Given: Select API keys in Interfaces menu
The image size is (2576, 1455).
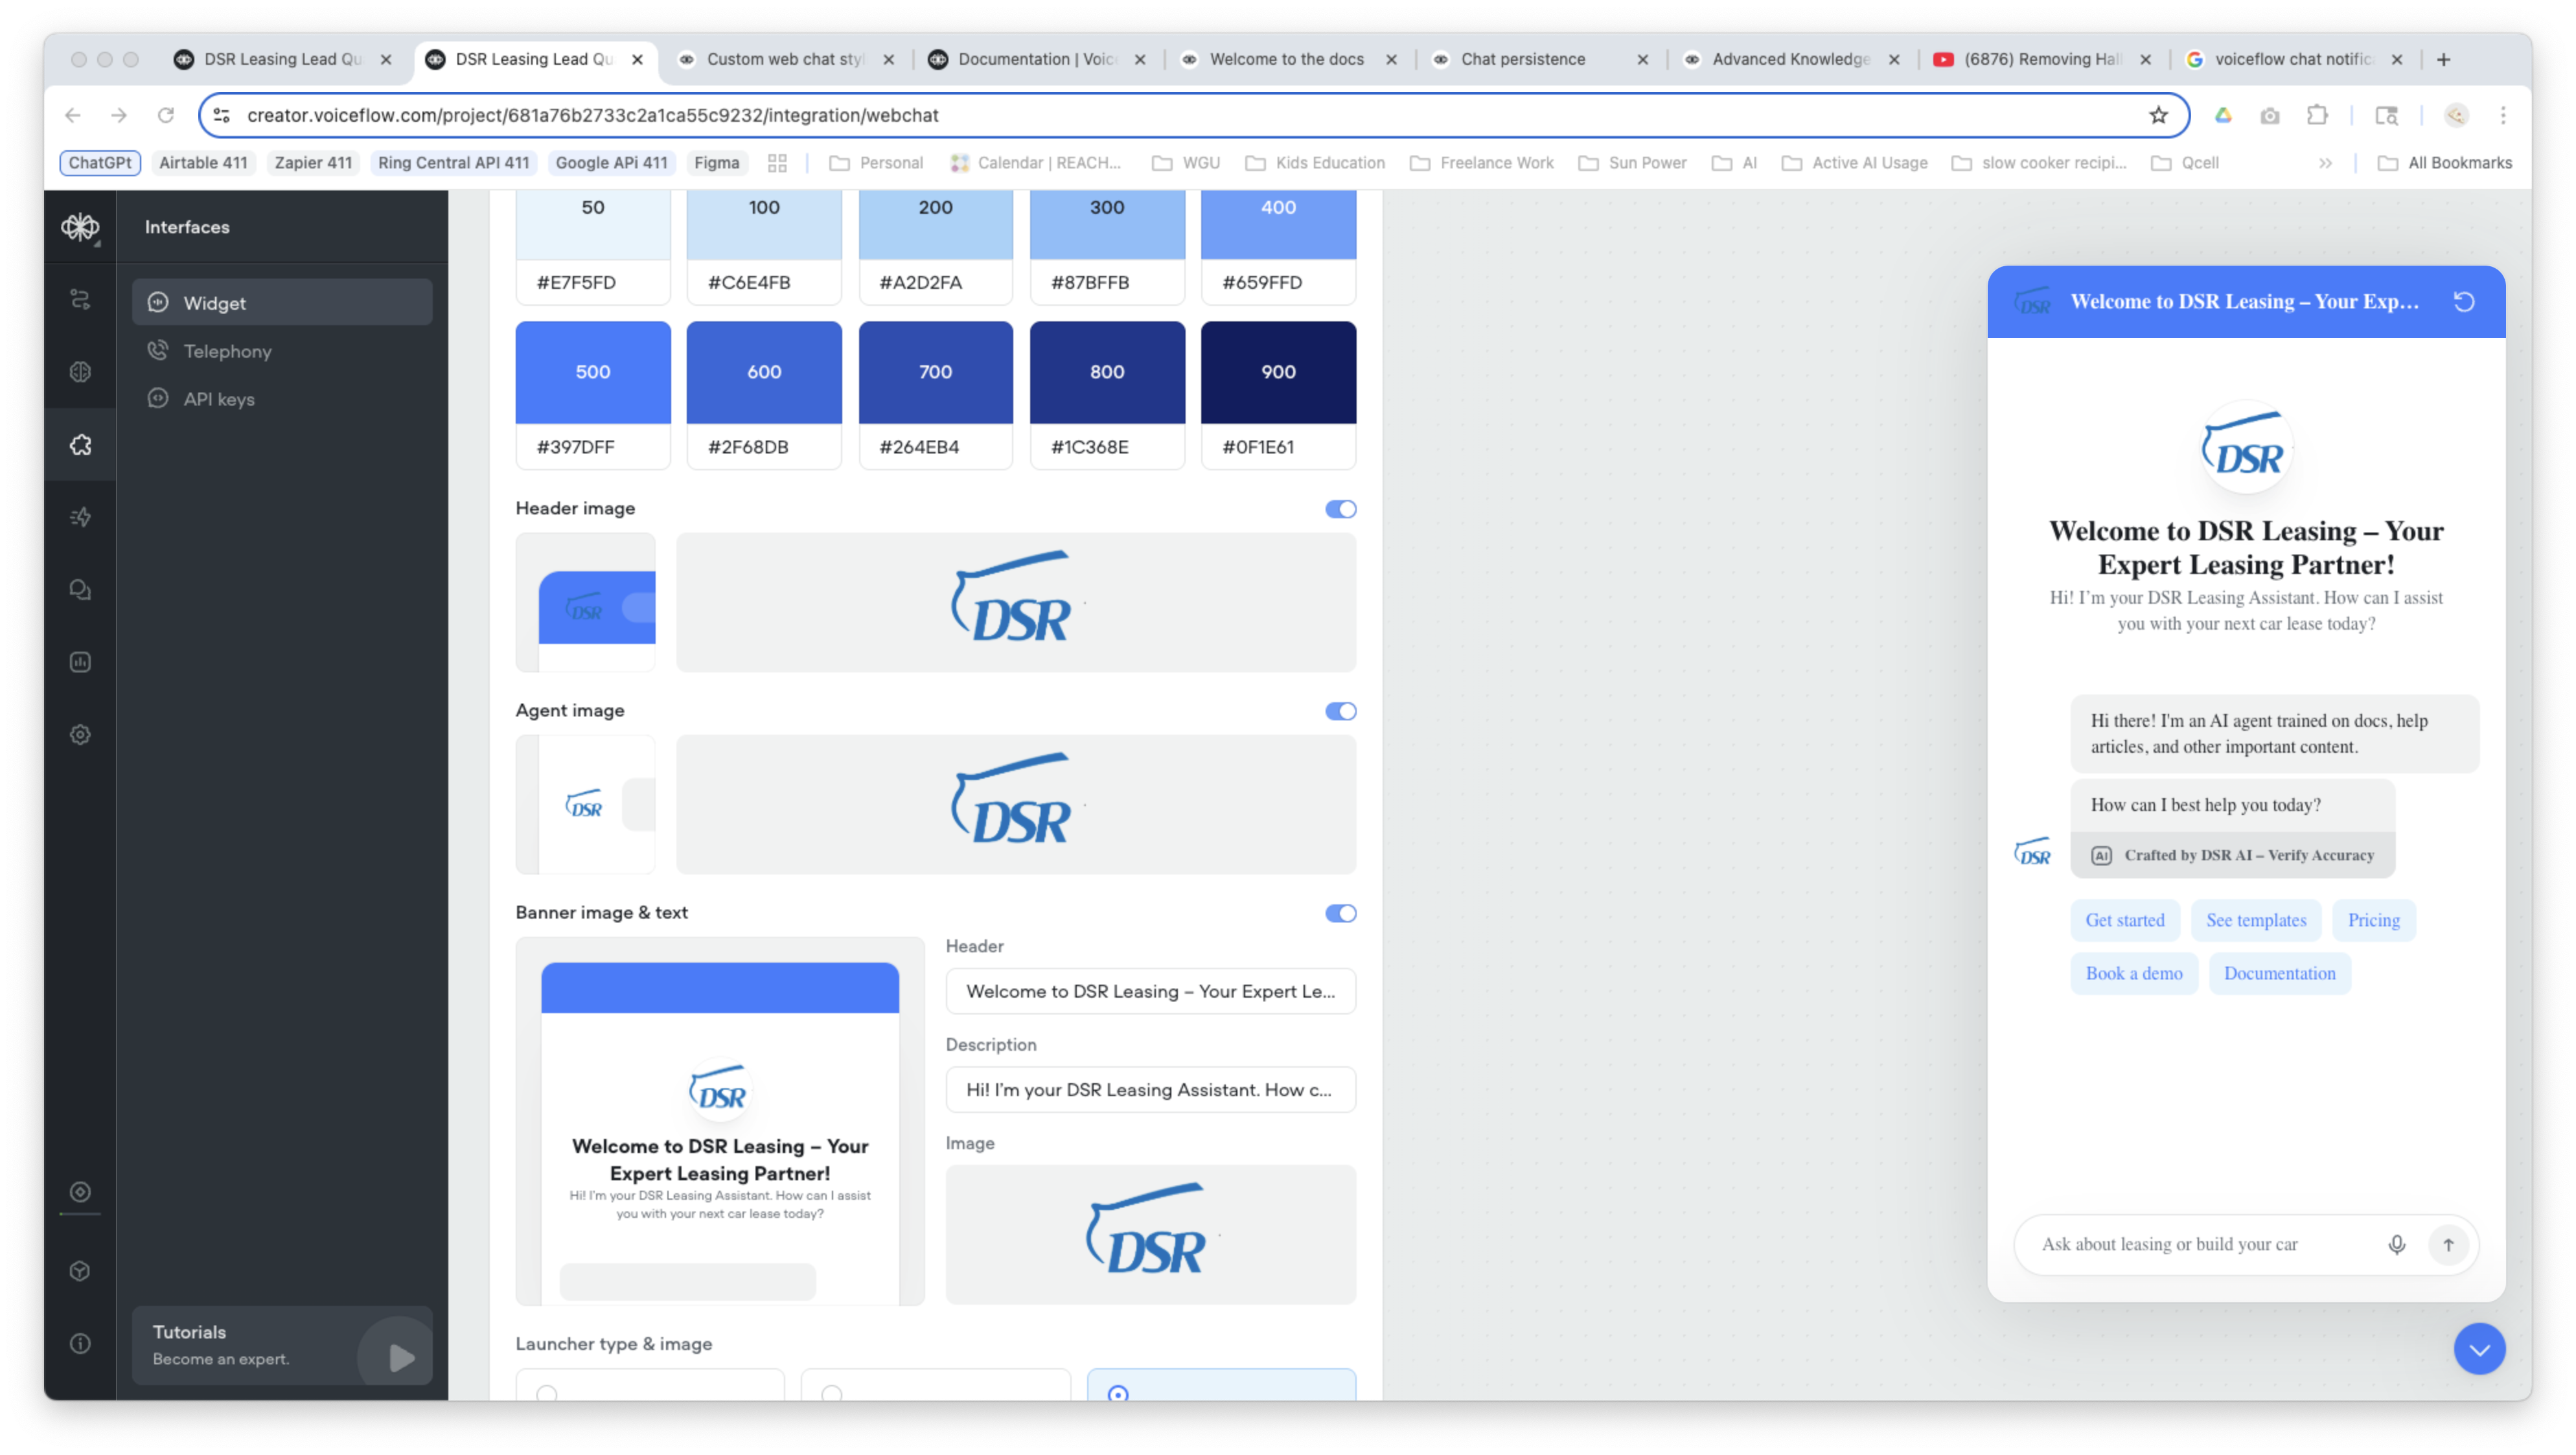Looking at the screenshot, I should (282, 398).
